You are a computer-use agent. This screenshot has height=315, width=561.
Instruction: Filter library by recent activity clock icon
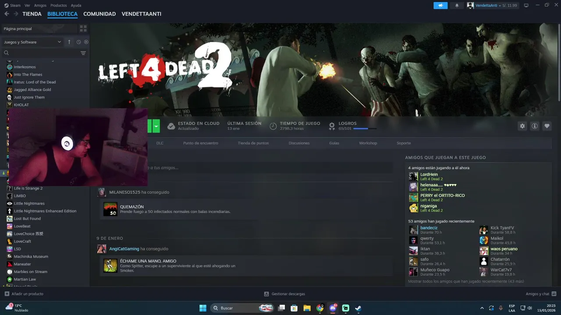[78, 42]
